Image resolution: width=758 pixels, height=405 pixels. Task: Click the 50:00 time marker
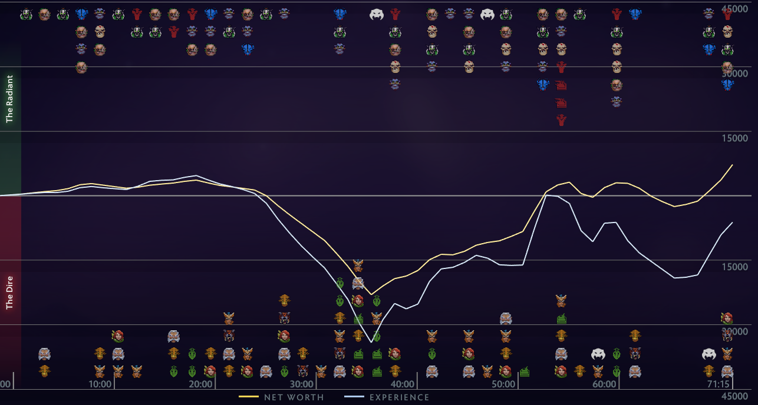[503, 384]
